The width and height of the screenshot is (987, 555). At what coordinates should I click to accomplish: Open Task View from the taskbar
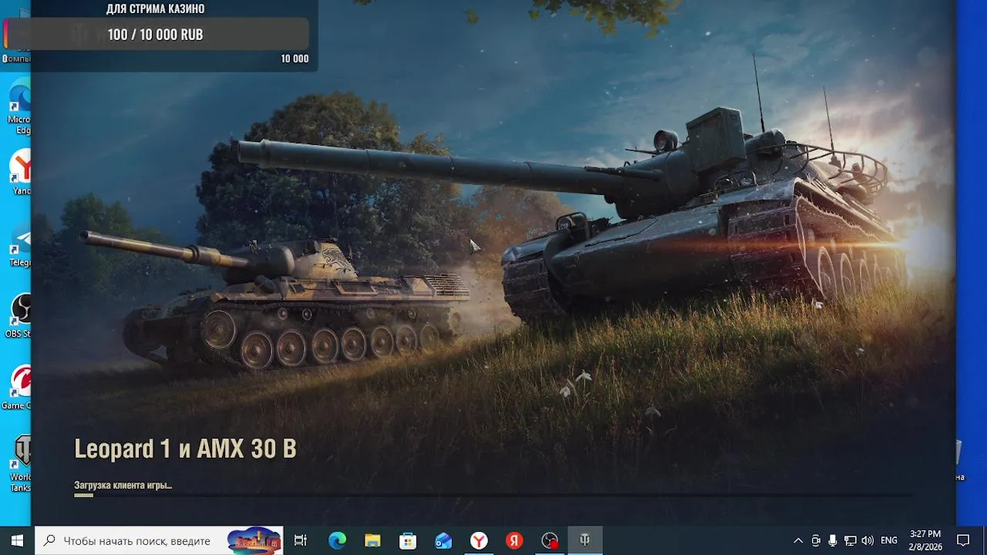pos(301,540)
